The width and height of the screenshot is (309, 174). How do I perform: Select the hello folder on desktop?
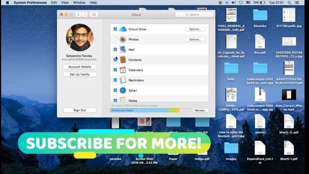(x=231, y=68)
